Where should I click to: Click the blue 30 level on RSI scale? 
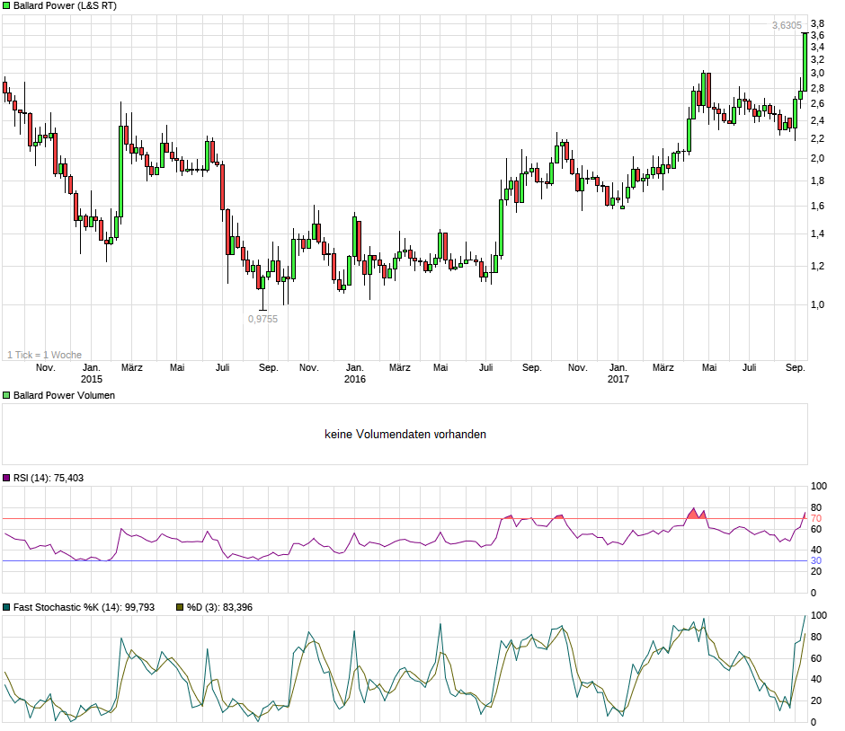[x=816, y=560]
